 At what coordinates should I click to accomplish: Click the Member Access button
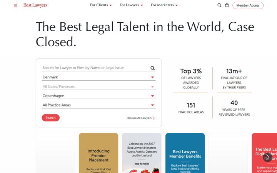click(x=248, y=5)
